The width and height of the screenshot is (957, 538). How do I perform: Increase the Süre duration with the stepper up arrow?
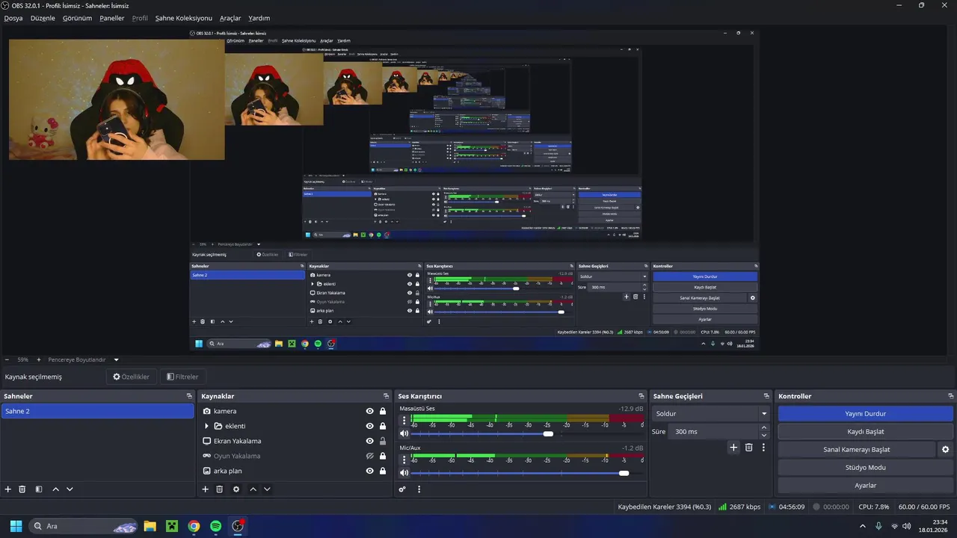[x=764, y=427]
